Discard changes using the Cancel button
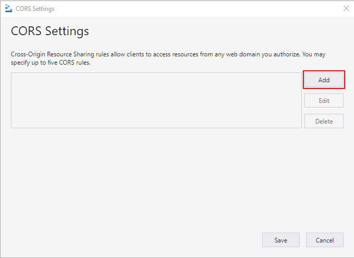This screenshot has height=258, width=354. click(325, 240)
